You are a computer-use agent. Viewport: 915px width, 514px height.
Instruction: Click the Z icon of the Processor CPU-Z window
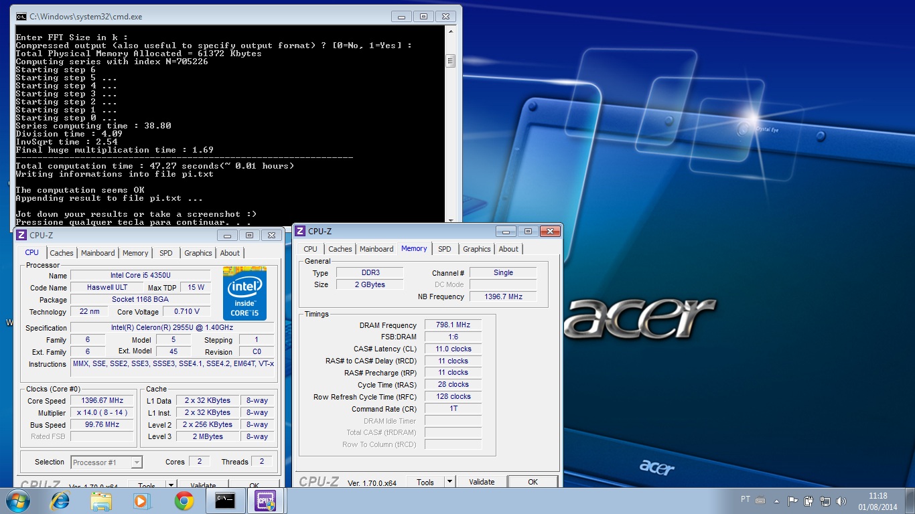(x=21, y=235)
